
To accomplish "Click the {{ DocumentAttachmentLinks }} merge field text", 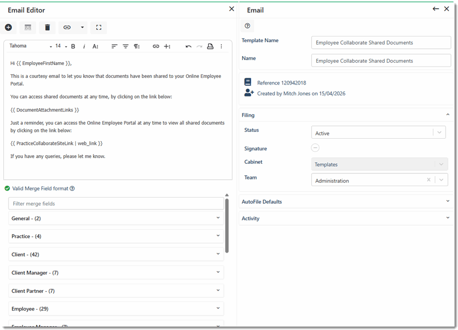I will (45, 110).
